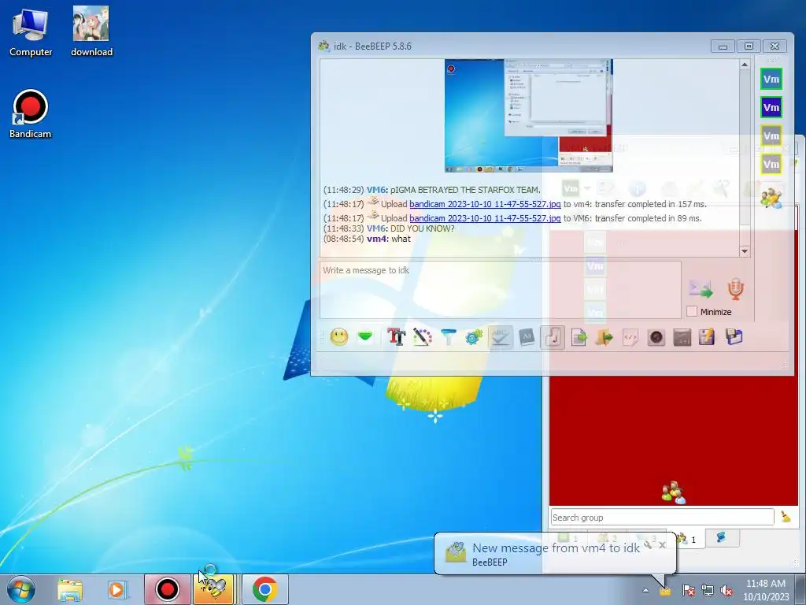Launch Windows Media Player from taskbar
Image resolution: width=806 pixels, height=605 pixels.
(116, 589)
